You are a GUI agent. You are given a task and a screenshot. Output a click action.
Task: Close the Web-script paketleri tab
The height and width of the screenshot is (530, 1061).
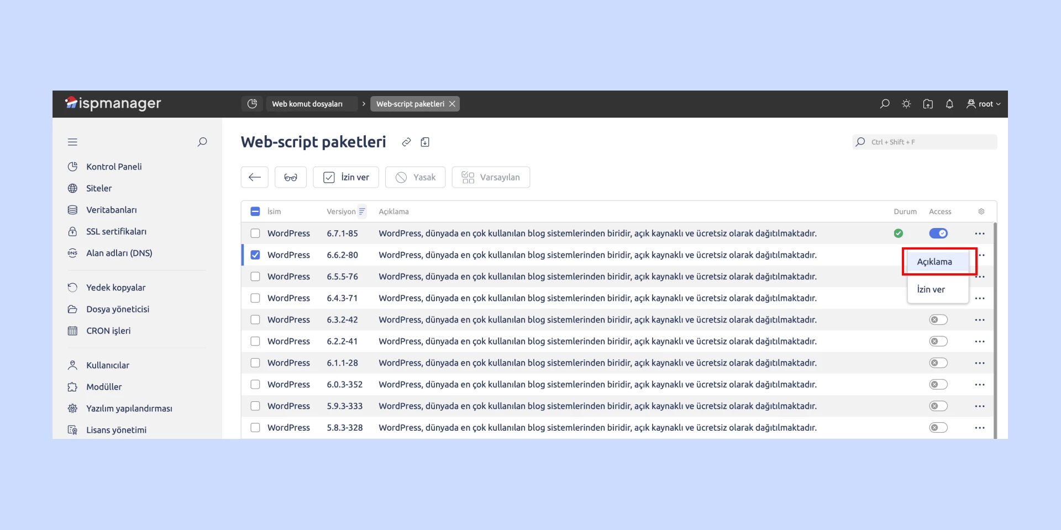(x=452, y=104)
